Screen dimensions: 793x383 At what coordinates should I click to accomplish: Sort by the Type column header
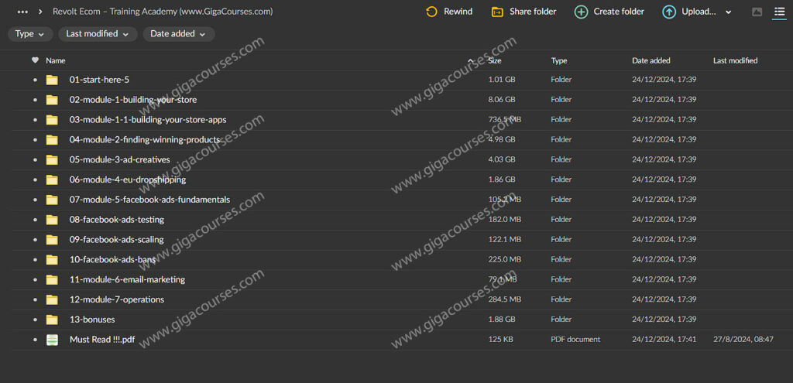(559, 60)
